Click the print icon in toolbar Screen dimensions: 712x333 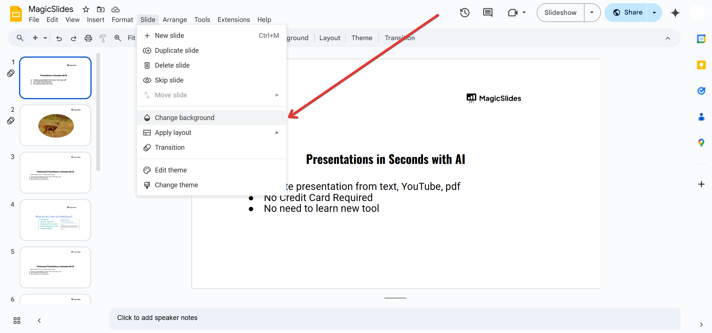pos(88,38)
